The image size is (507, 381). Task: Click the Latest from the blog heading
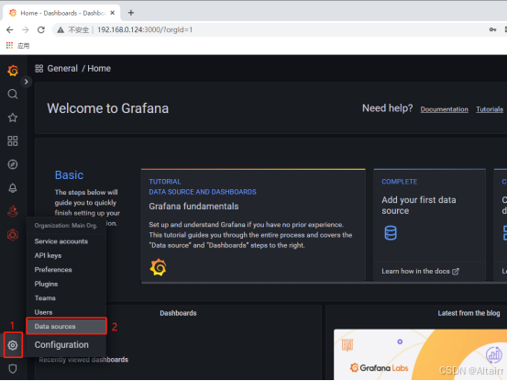click(x=468, y=313)
